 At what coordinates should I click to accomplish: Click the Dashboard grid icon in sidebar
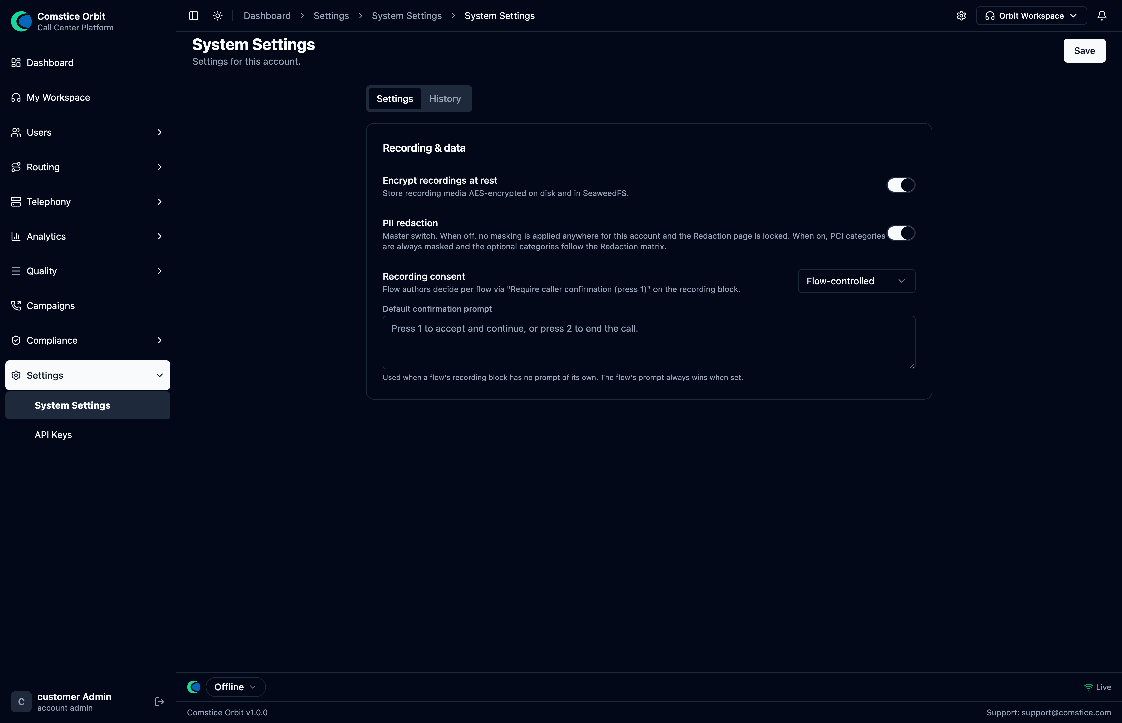click(16, 63)
